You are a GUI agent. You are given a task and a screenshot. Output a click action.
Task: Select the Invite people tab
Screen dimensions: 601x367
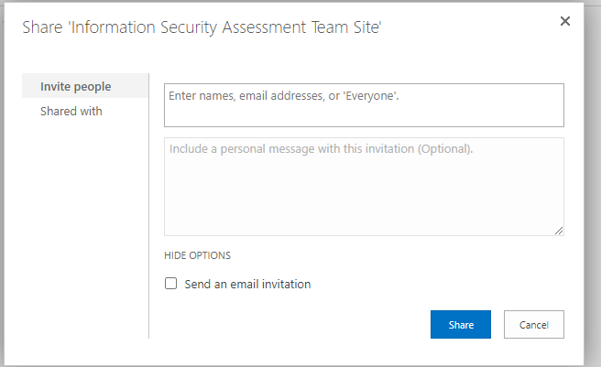click(75, 86)
